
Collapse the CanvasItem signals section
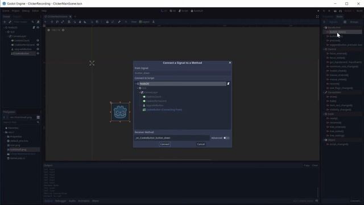[324, 92]
